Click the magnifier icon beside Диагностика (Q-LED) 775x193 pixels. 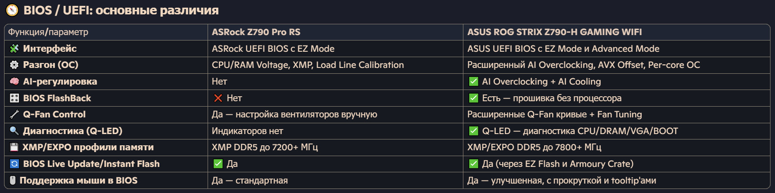tap(14, 131)
